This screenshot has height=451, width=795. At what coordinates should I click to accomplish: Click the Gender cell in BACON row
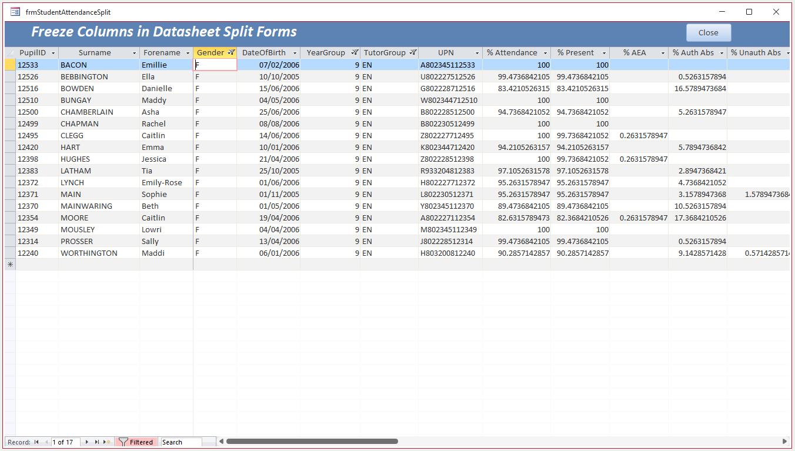point(215,65)
